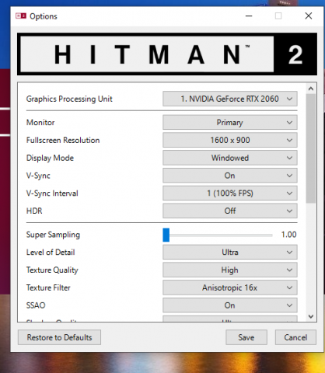Save the graphics options
Image resolution: width=325 pixels, height=373 pixels.
click(x=246, y=337)
